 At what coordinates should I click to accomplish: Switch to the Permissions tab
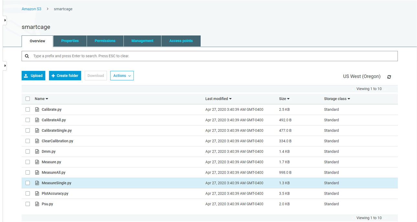[x=105, y=41]
